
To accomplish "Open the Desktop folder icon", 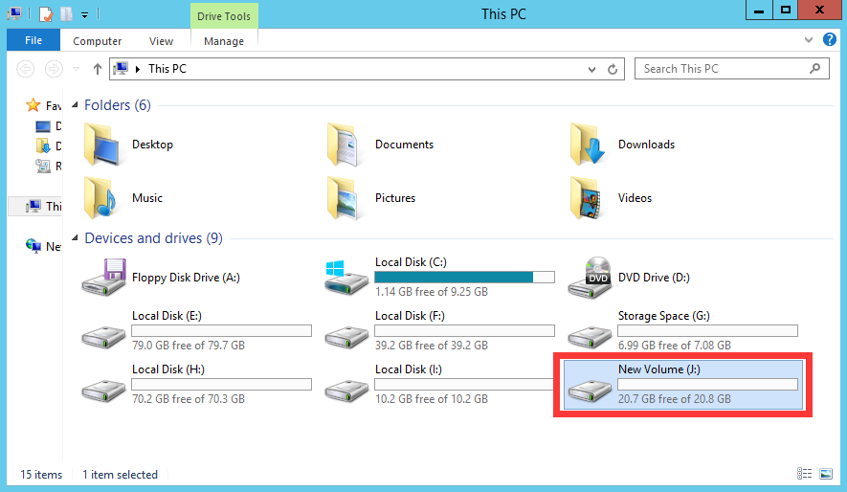I will pyautogui.click(x=102, y=145).
